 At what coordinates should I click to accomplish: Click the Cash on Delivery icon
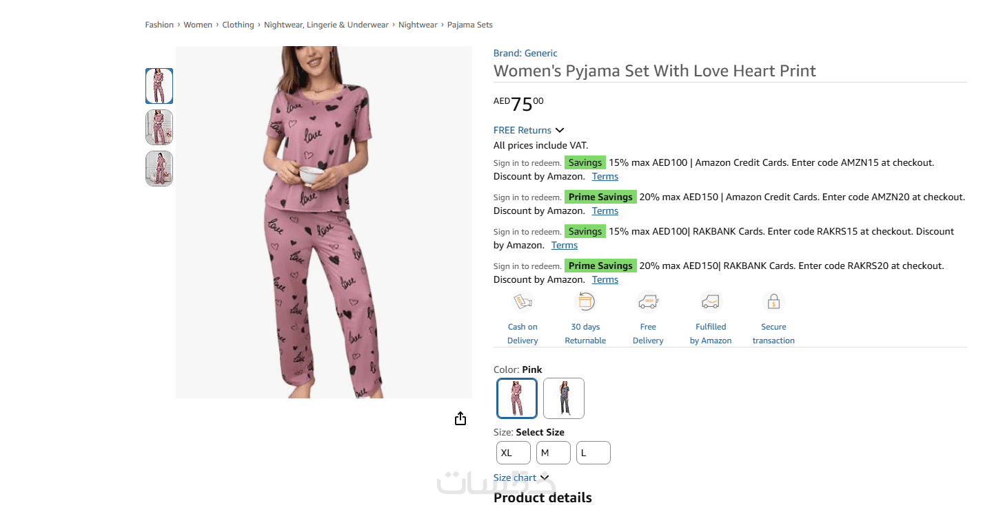(x=523, y=302)
